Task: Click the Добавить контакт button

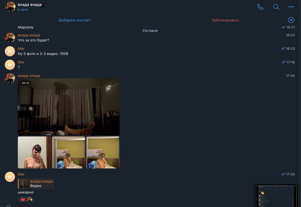Action: coord(75,20)
